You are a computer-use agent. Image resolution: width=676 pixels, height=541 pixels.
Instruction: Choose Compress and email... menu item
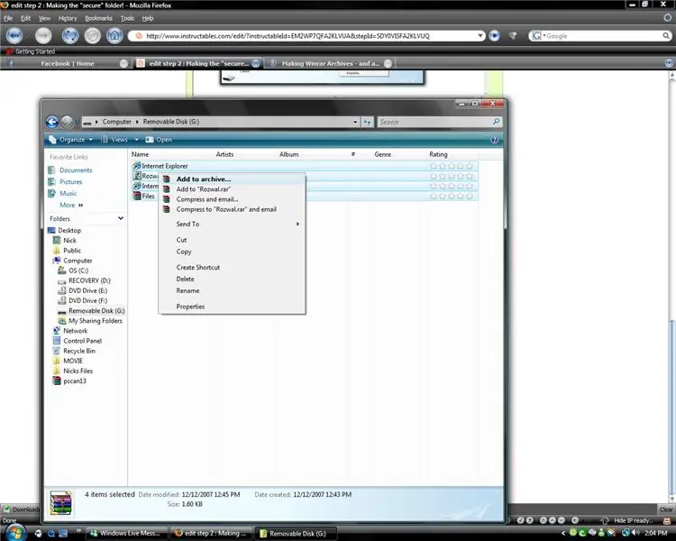pos(232,199)
